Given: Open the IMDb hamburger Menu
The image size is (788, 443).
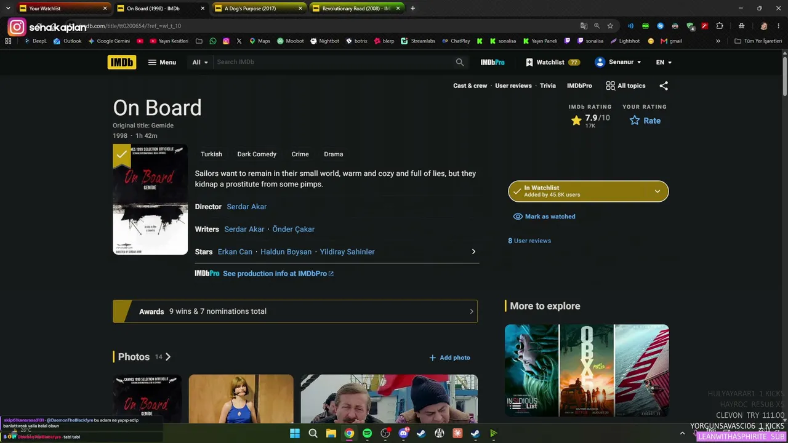Looking at the screenshot, I should 162,62.
